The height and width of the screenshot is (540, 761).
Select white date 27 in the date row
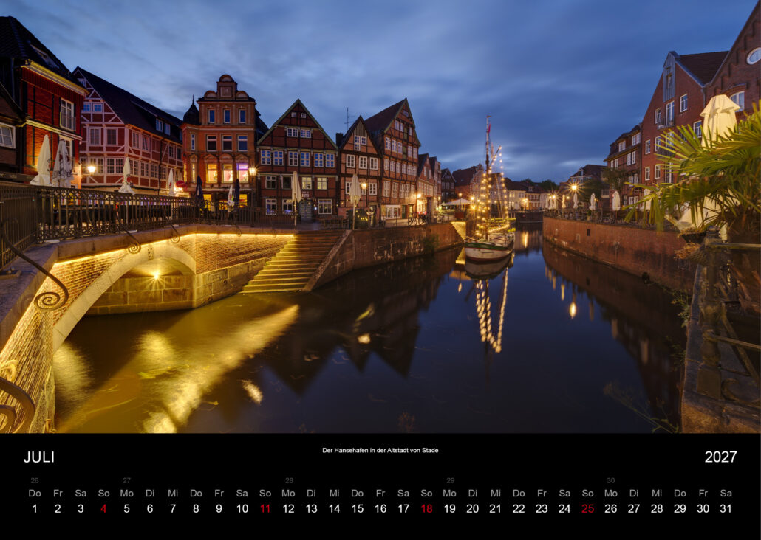pyautogui.click(x=634, y=508)
